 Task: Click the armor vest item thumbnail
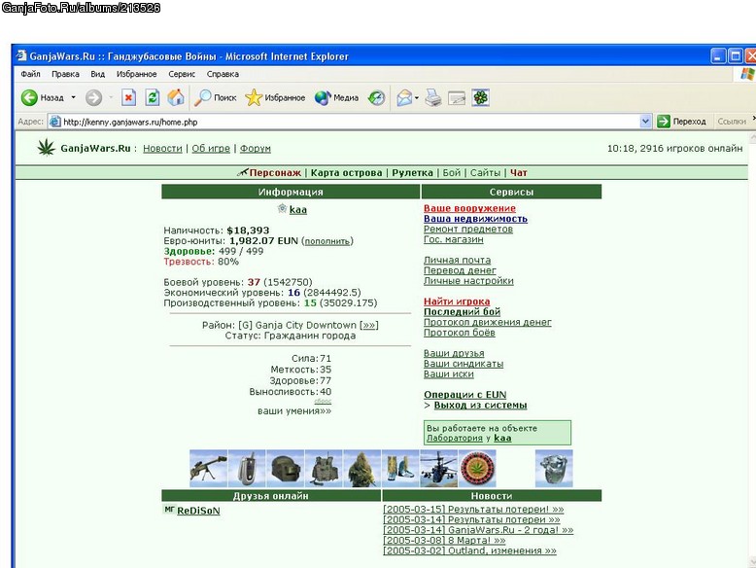(324, 468)
